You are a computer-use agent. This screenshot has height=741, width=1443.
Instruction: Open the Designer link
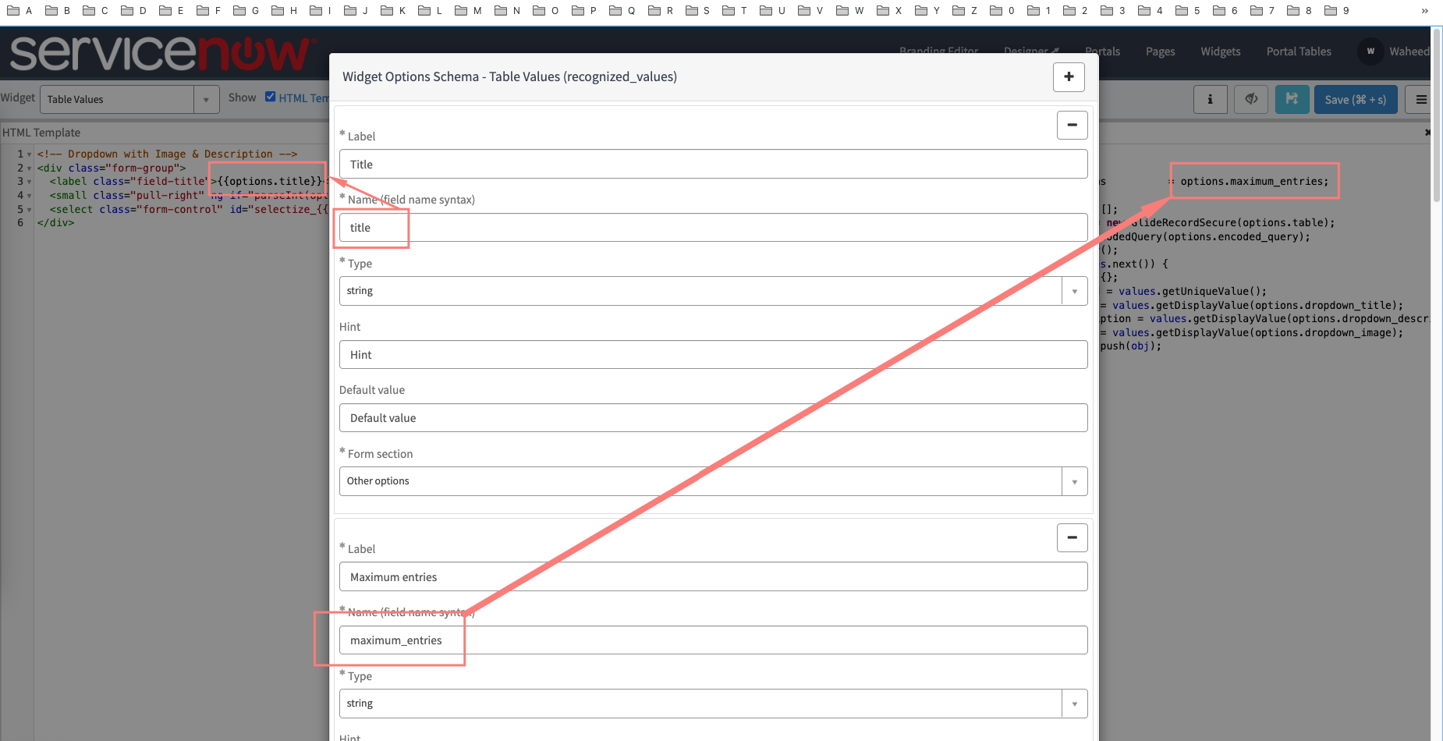(x=1026, y=51)
